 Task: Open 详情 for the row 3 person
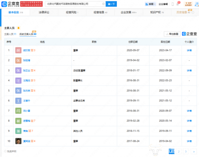click(x=189, y=70)
